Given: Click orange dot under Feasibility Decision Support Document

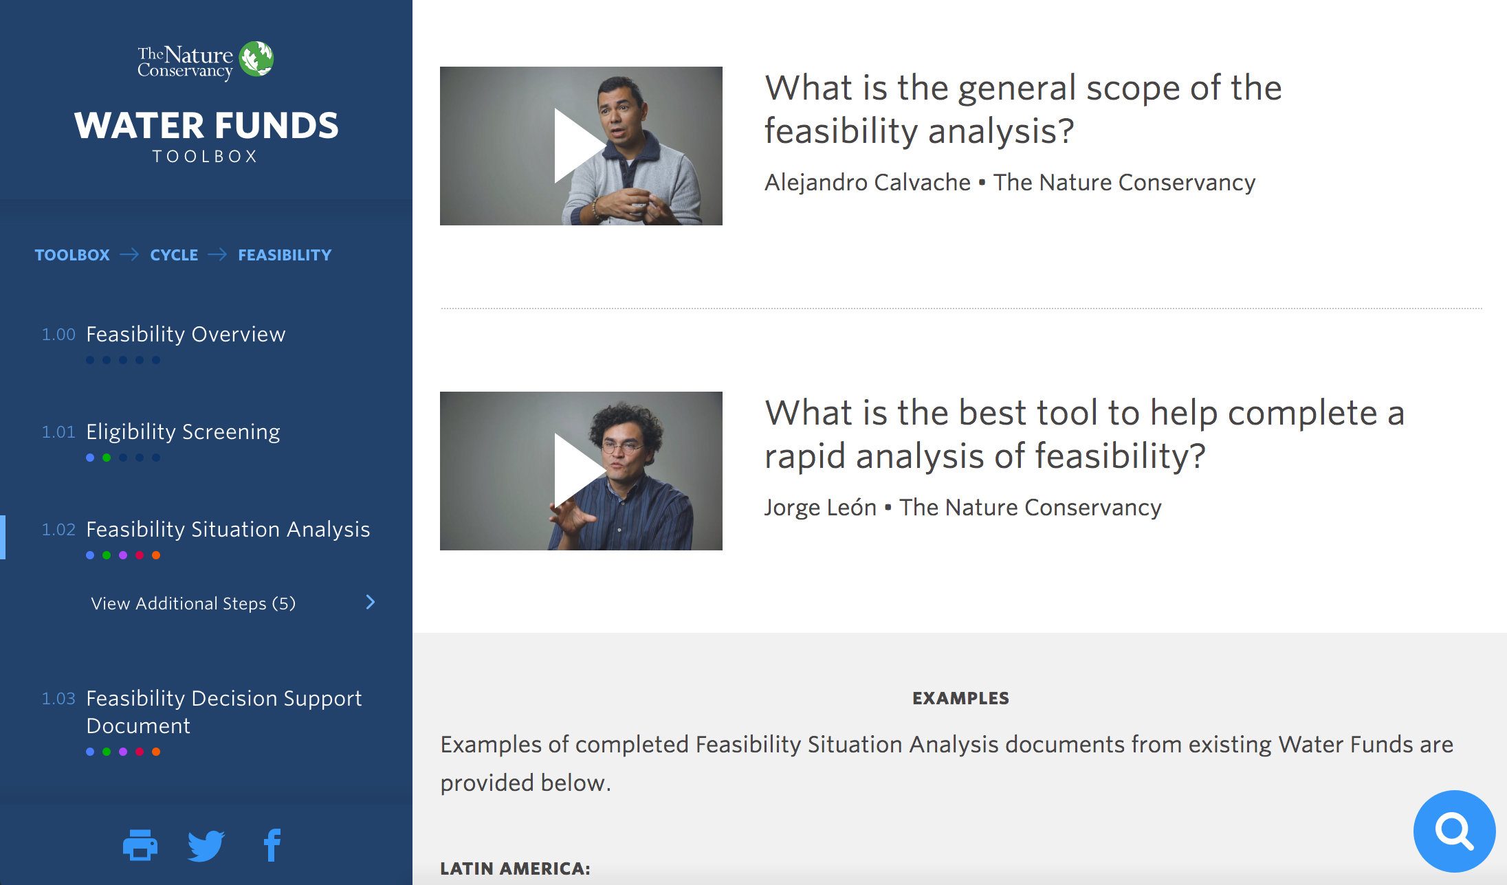Looking at the screenshot, I should pyautogui.click(x=156, y=752).
